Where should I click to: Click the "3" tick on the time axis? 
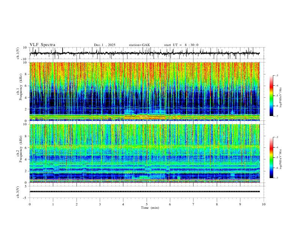click(100, 204)
